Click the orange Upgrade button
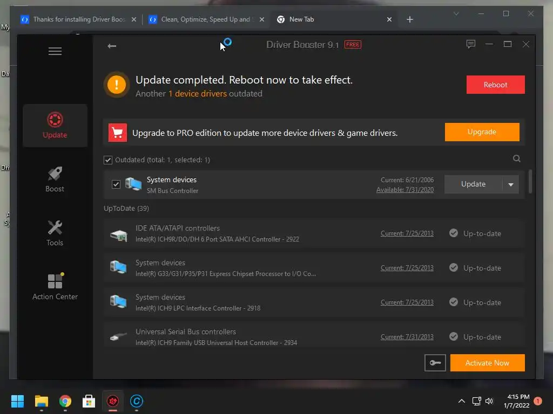This screenshot has height=414, width=553. pos(482,132)
